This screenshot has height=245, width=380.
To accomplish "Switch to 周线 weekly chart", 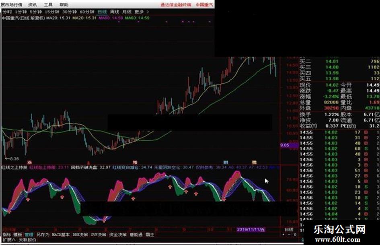I will coord(114,12).
